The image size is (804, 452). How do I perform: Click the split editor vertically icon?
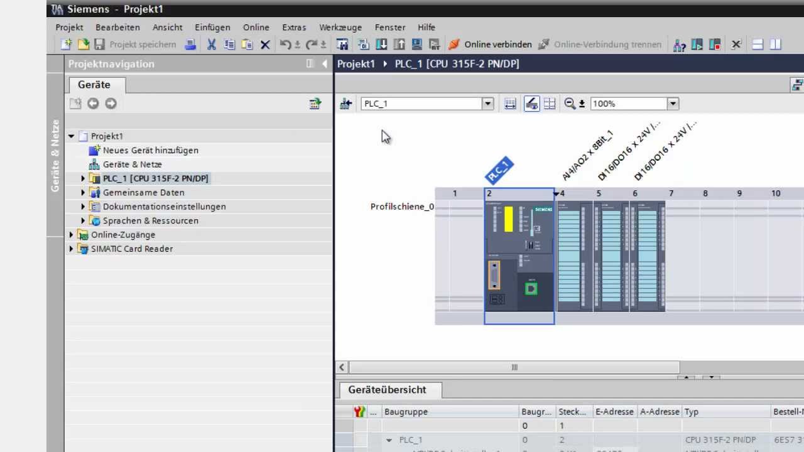click(x=776, y=45)
